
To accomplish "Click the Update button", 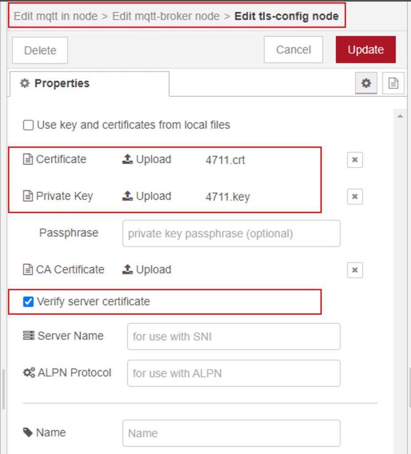I will 365,49.
